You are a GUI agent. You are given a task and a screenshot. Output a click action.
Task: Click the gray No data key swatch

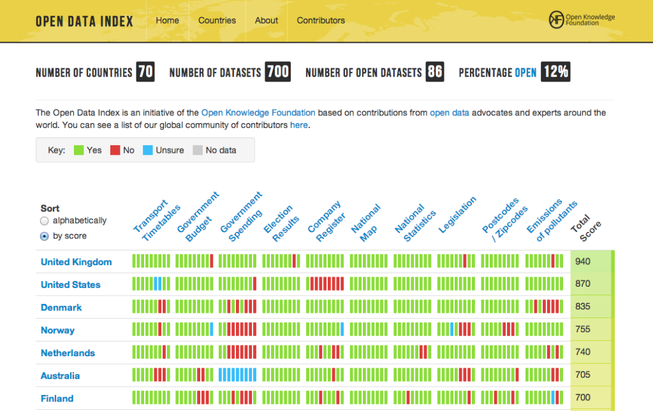pos(198,150)
